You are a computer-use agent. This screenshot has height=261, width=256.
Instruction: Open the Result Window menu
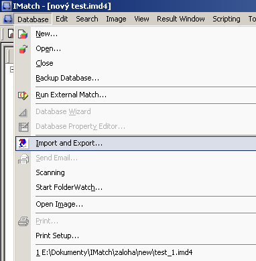tap(181, 19)
